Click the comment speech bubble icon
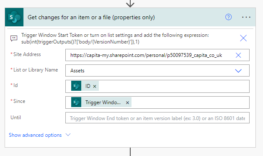This screenshot has width=263, height=156. 14,38
